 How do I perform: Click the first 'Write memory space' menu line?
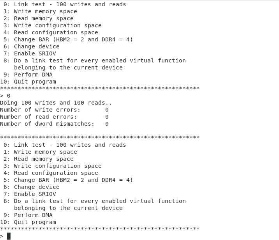(x=40, y=11)
